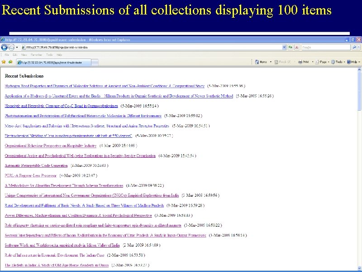Open the Hydrogen Bond Properties and Dynamics link
The image size is (362, 272).
[x=102, y=86]
